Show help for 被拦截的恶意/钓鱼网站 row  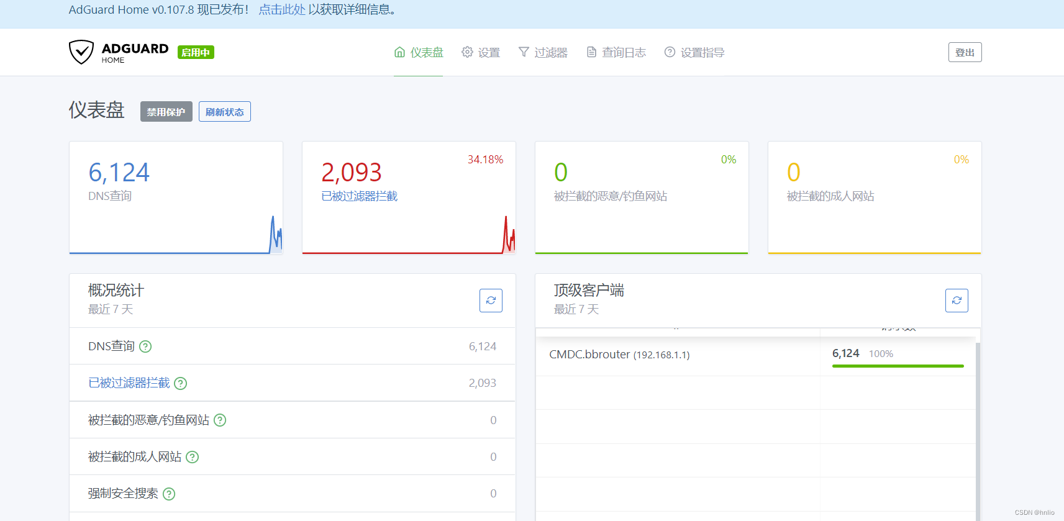coord(220,420)
